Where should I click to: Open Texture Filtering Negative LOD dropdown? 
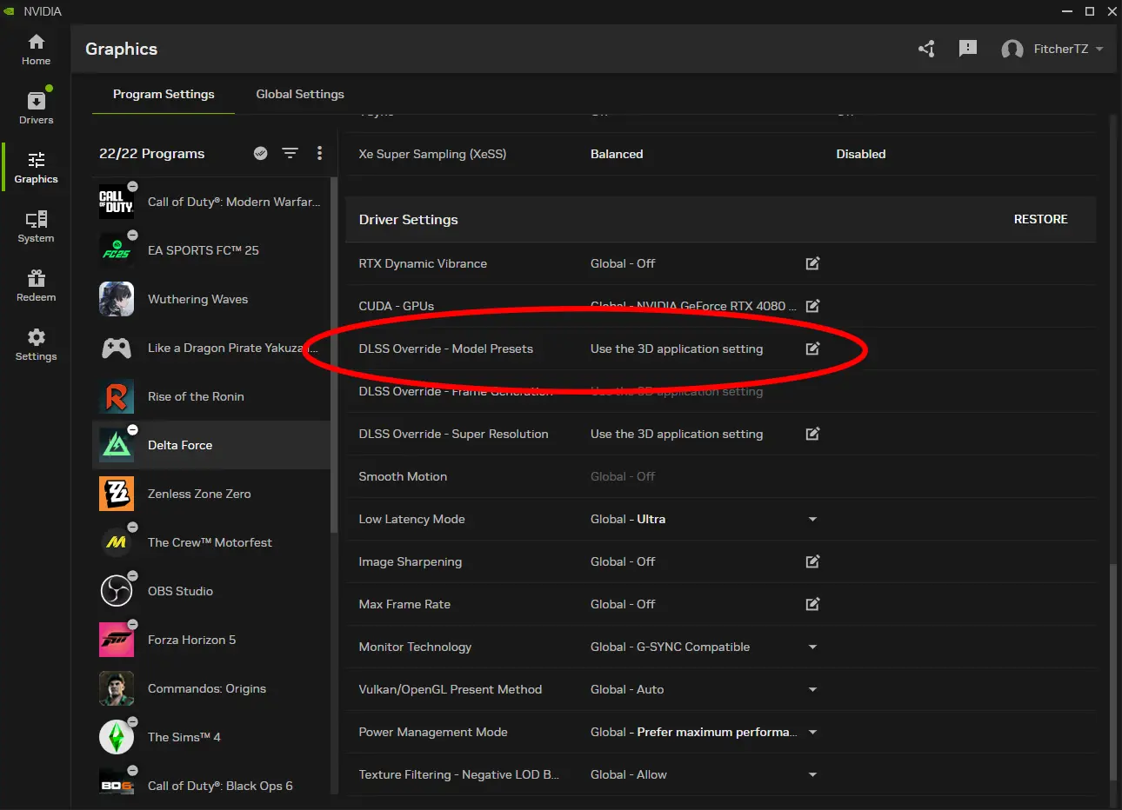pos(812,774)
